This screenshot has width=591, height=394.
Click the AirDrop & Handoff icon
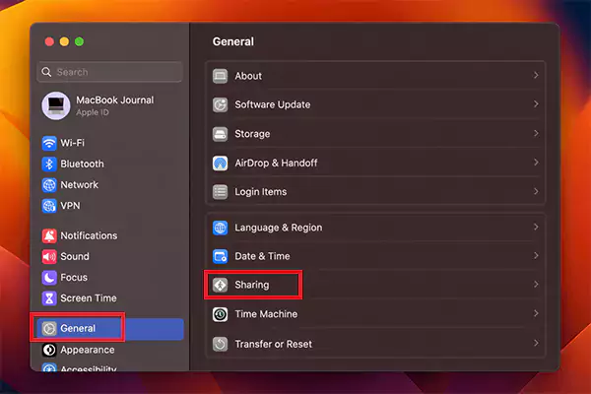pyautogui.click(x=220, y=163)
